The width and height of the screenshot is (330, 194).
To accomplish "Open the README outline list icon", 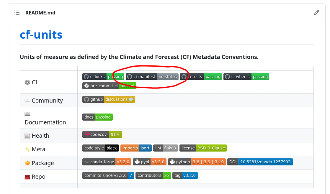I will [17, 13].
